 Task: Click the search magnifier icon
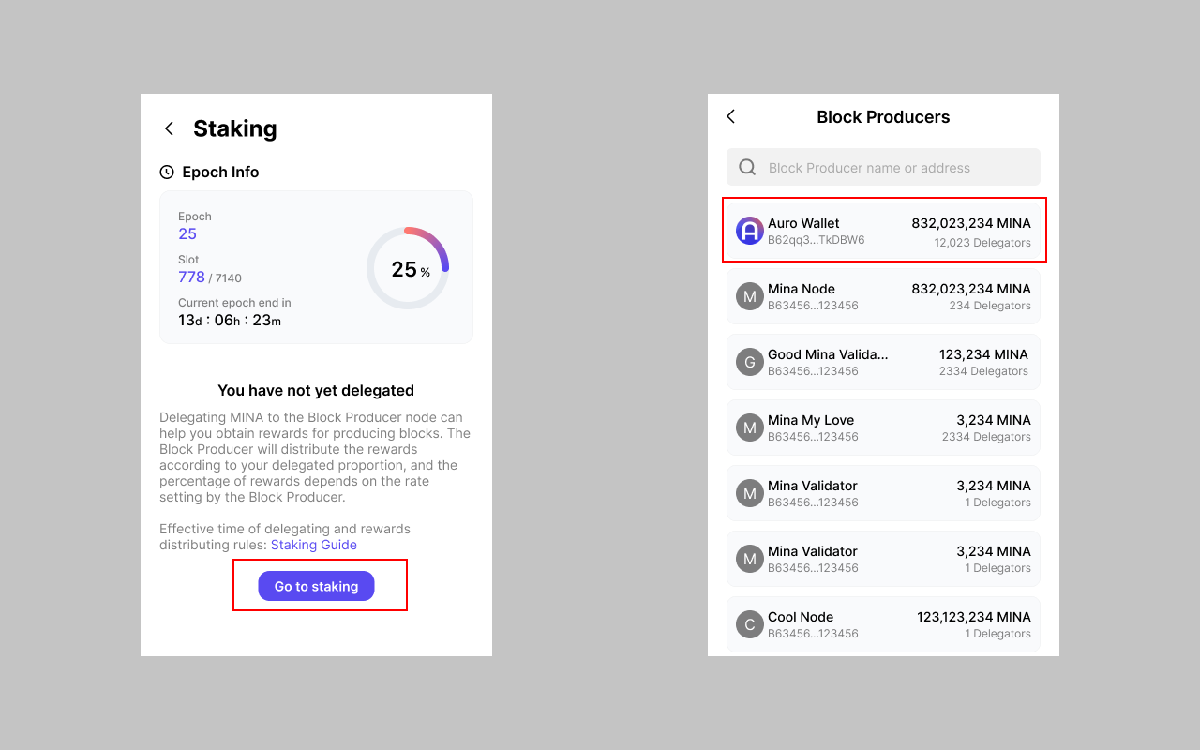pyautogui.click(x=747, y=167)
